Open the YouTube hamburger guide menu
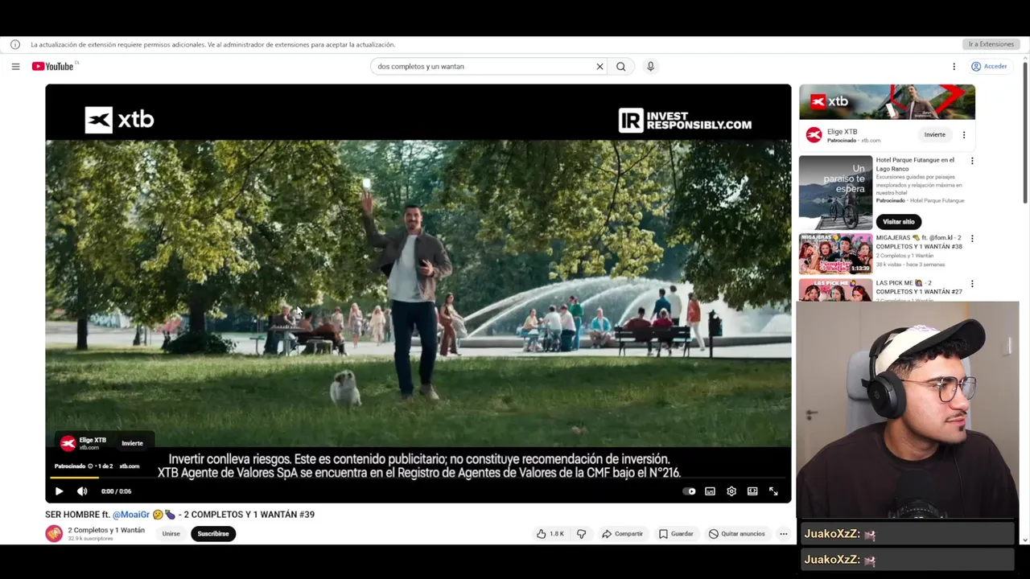Viewport: 1030px width, 579px height. point(15,67)
